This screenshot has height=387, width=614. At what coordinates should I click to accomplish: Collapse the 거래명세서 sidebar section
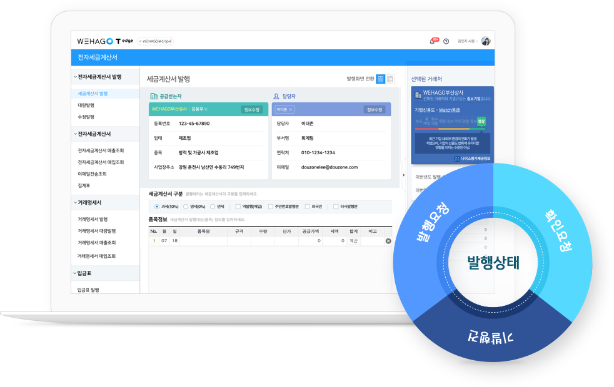(75, 203)
